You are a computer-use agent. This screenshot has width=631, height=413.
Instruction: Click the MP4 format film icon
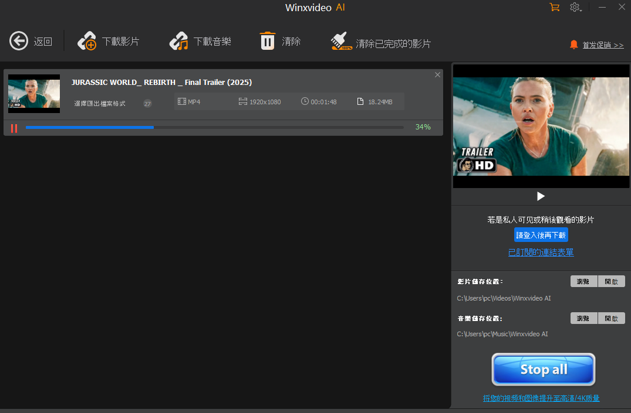tap(182, 102)
